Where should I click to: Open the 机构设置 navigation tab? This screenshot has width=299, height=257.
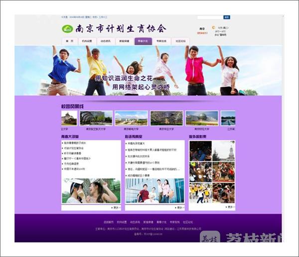87,41
